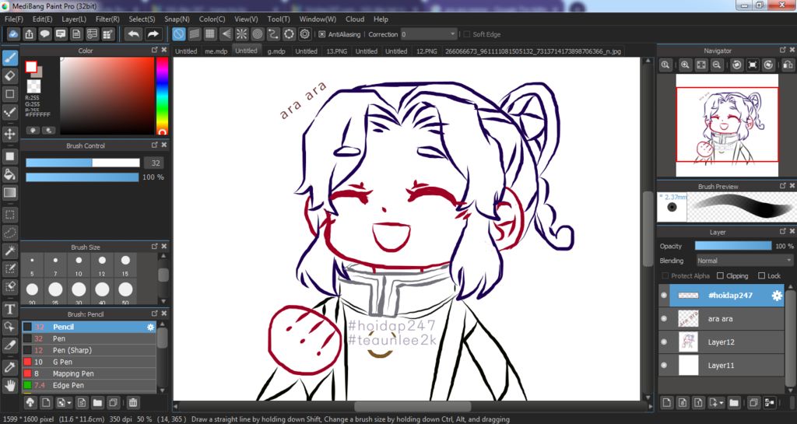Screen dimensions: 797x424
Task: Open the Correction dropdown
Action: (429, 34)
